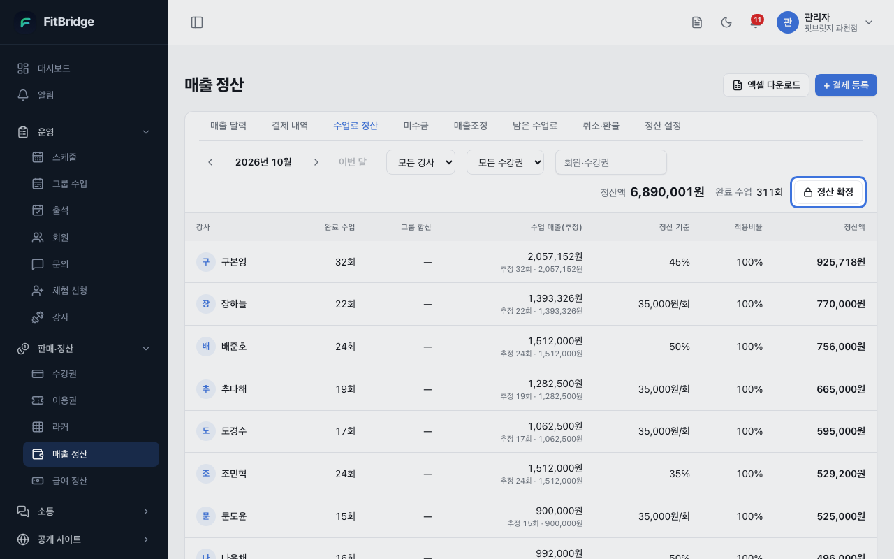894x559 pixels.
Task: Go to the previous month arrow
Action: click(x=210, y=162)
